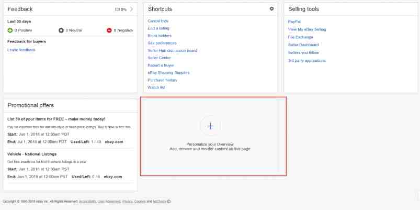Click the red Negative feedback icon
Viewport: 420px width, 210px height.
point(109,30)
